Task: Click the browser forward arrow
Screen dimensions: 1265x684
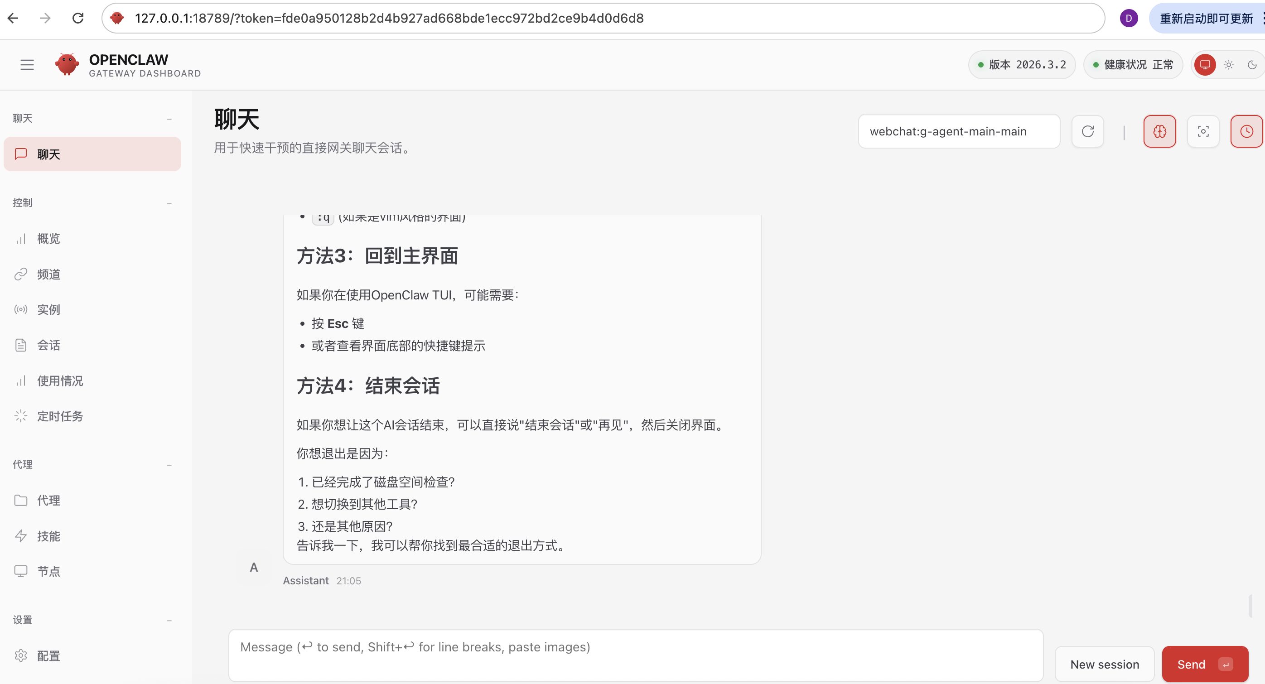Action: [45, 18]
